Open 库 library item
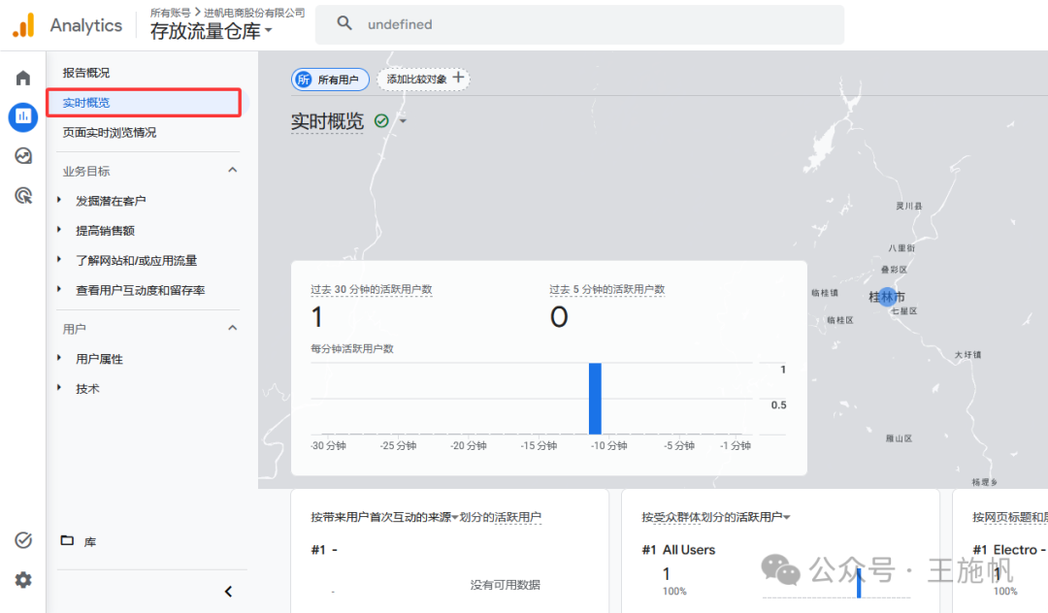The height and width of the screenshot is (613, 1048). coord(89,541)
